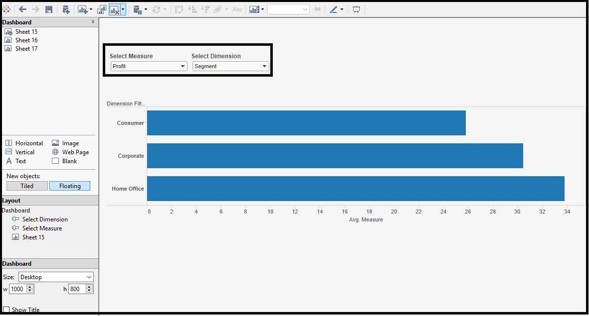Duplicate the current sheet
The width and height of the screenshot is (589, 316).
(101, 9)
